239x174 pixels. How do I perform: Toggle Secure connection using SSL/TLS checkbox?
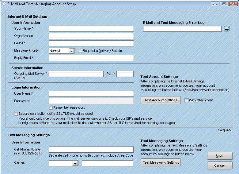(x=16, y=114)
